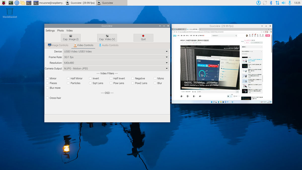The image size is (302, 170).
Task: Open the volume speaker tray icon
Action: tap(284, 3)
